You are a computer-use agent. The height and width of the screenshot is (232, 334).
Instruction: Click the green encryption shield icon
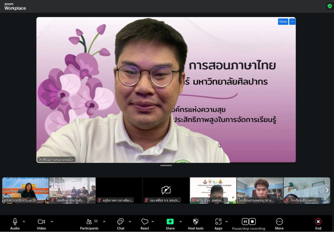329,6
